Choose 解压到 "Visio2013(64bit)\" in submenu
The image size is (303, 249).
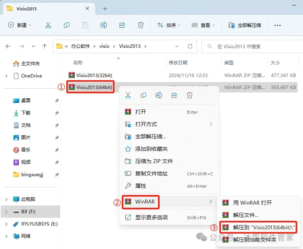[x=259, y=227]
